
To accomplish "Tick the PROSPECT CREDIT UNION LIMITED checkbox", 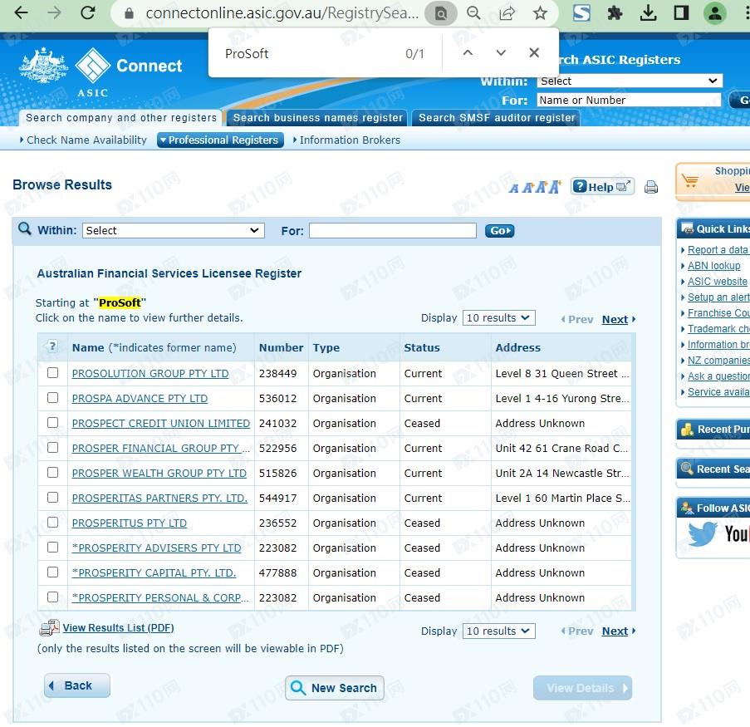I will pyautogui.click(x=52, y=423).
